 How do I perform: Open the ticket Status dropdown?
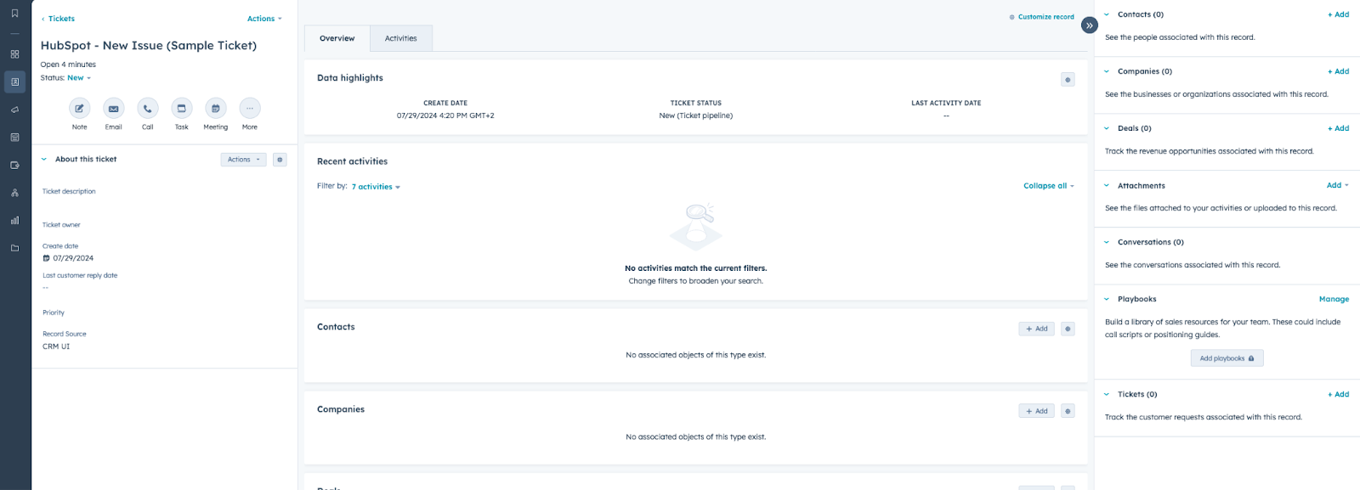(x=79, y=78)
